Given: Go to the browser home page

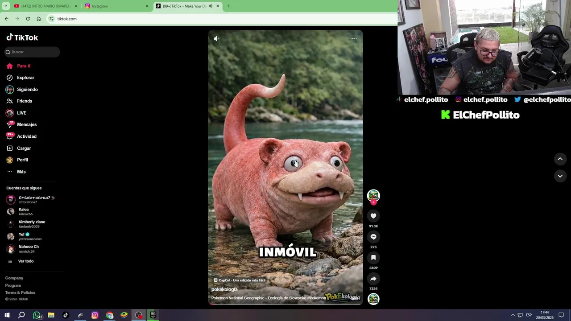Looking at the screenshot, I should click(38, 19).
